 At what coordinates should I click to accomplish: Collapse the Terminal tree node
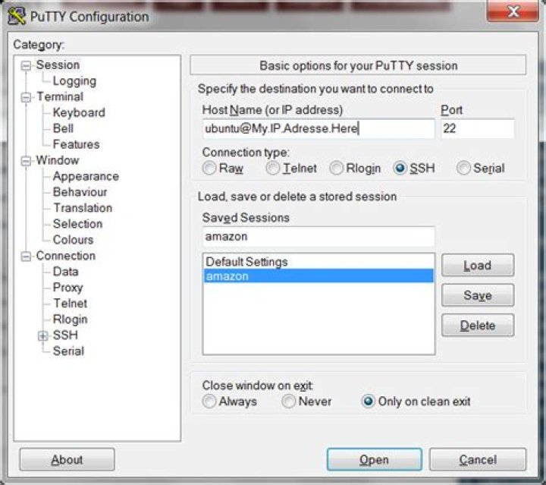point(26,97)
